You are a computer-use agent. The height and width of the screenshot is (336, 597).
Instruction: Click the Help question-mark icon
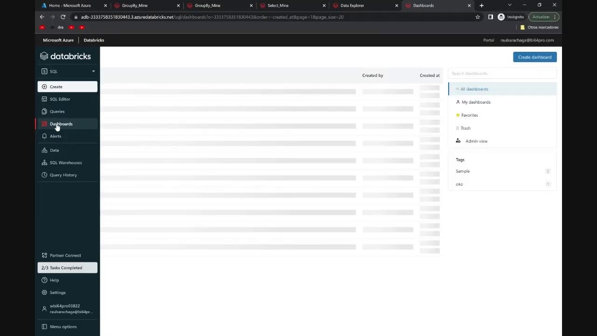(x=44, y=280)
